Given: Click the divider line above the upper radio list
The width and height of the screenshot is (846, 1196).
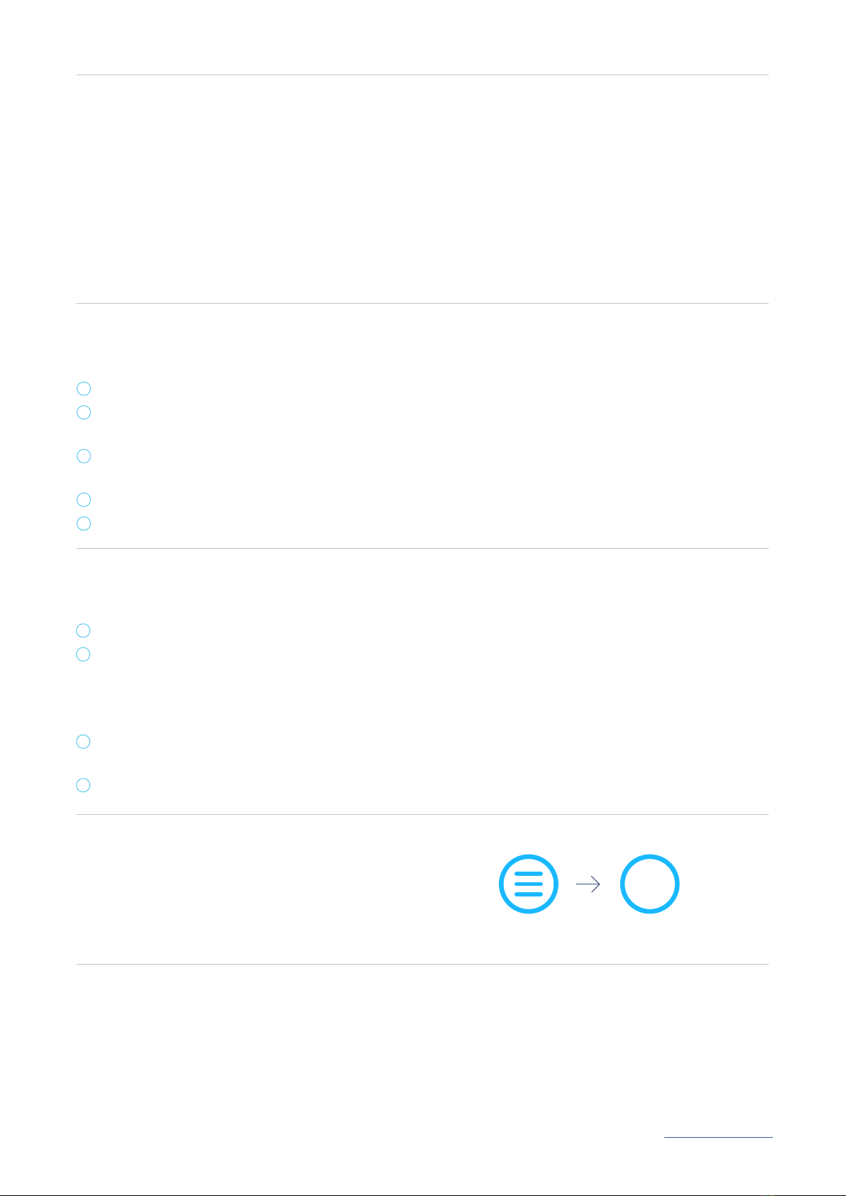Looking at the screenshot, I should 422,303.
